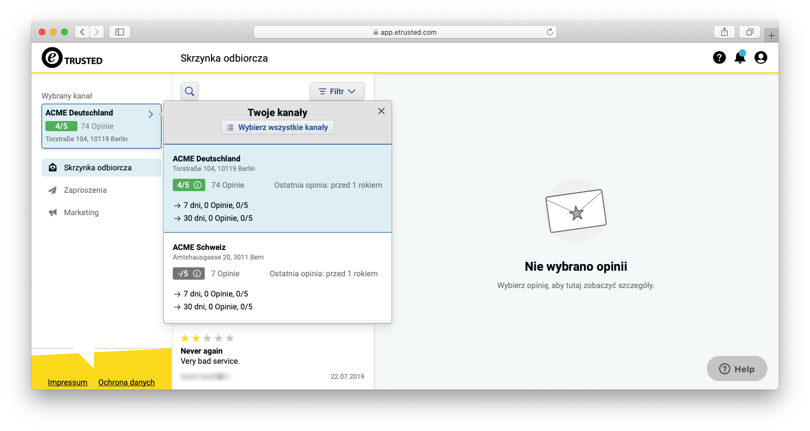Viewport: 810px width, 431px height.
Task: Toggle the Safari sidebar button
Action: 119,32
